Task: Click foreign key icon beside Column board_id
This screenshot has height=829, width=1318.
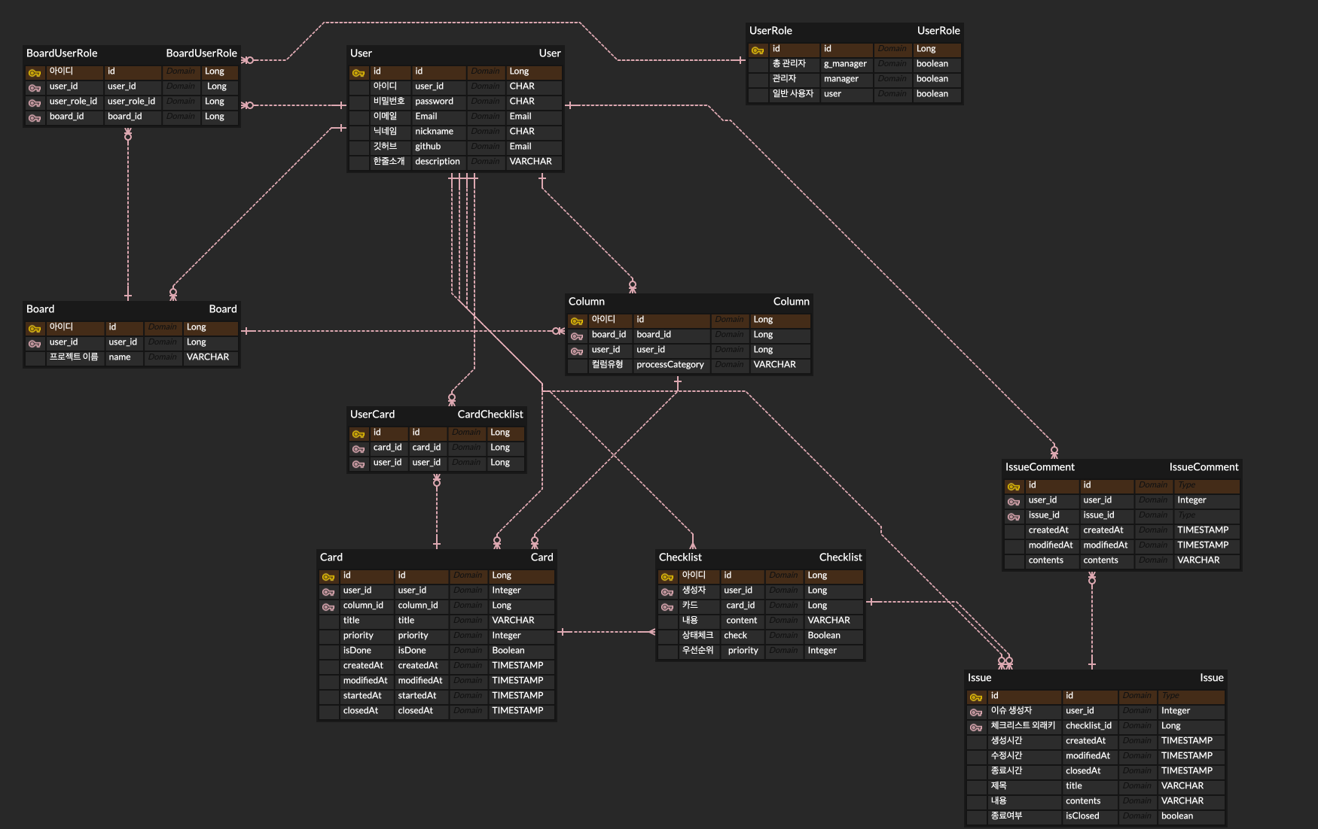Action: pos(577,336)
